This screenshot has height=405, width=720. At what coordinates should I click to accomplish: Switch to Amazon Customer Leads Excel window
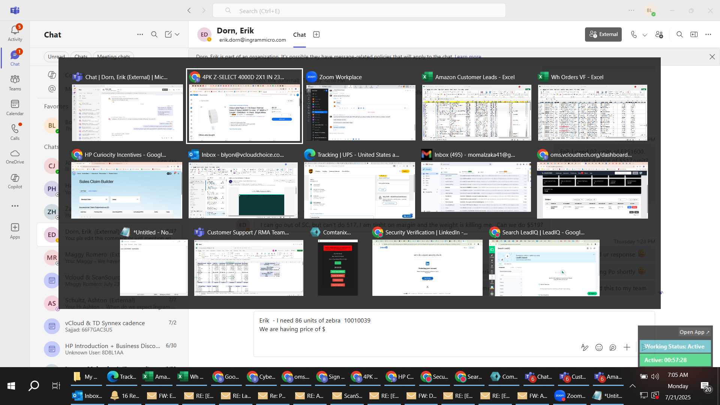477,107
